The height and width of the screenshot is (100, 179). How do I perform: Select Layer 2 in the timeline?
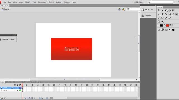tap(6, 88)
